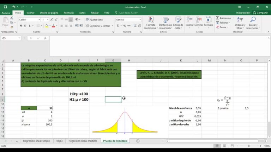Collapse the ribbon with chevron arrow
This screenshot has height=152, width=271.
(268, 32)
